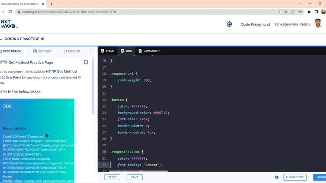
Task: Open Code Playground link
Action: point(255,24)
